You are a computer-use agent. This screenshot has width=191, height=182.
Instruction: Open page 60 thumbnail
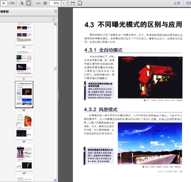(x=24, y=34)
